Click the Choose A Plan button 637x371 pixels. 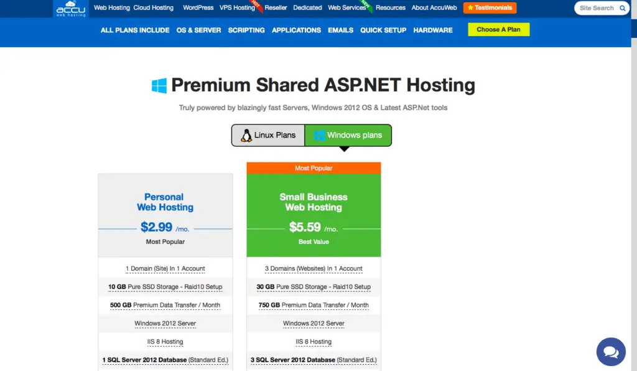(x=498, y=29)
